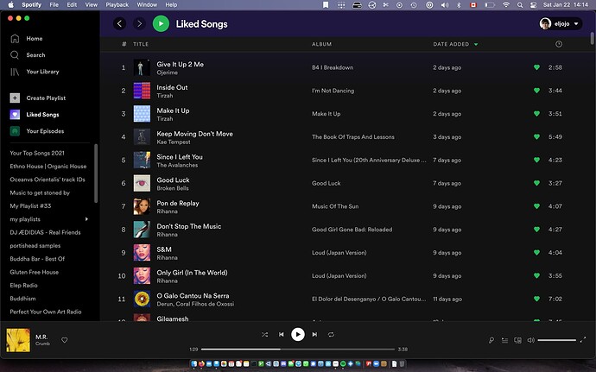This screenshot has height=372, width=596.
Task: Open the Crumb artist link in player
Action: (x=42, y=344)
